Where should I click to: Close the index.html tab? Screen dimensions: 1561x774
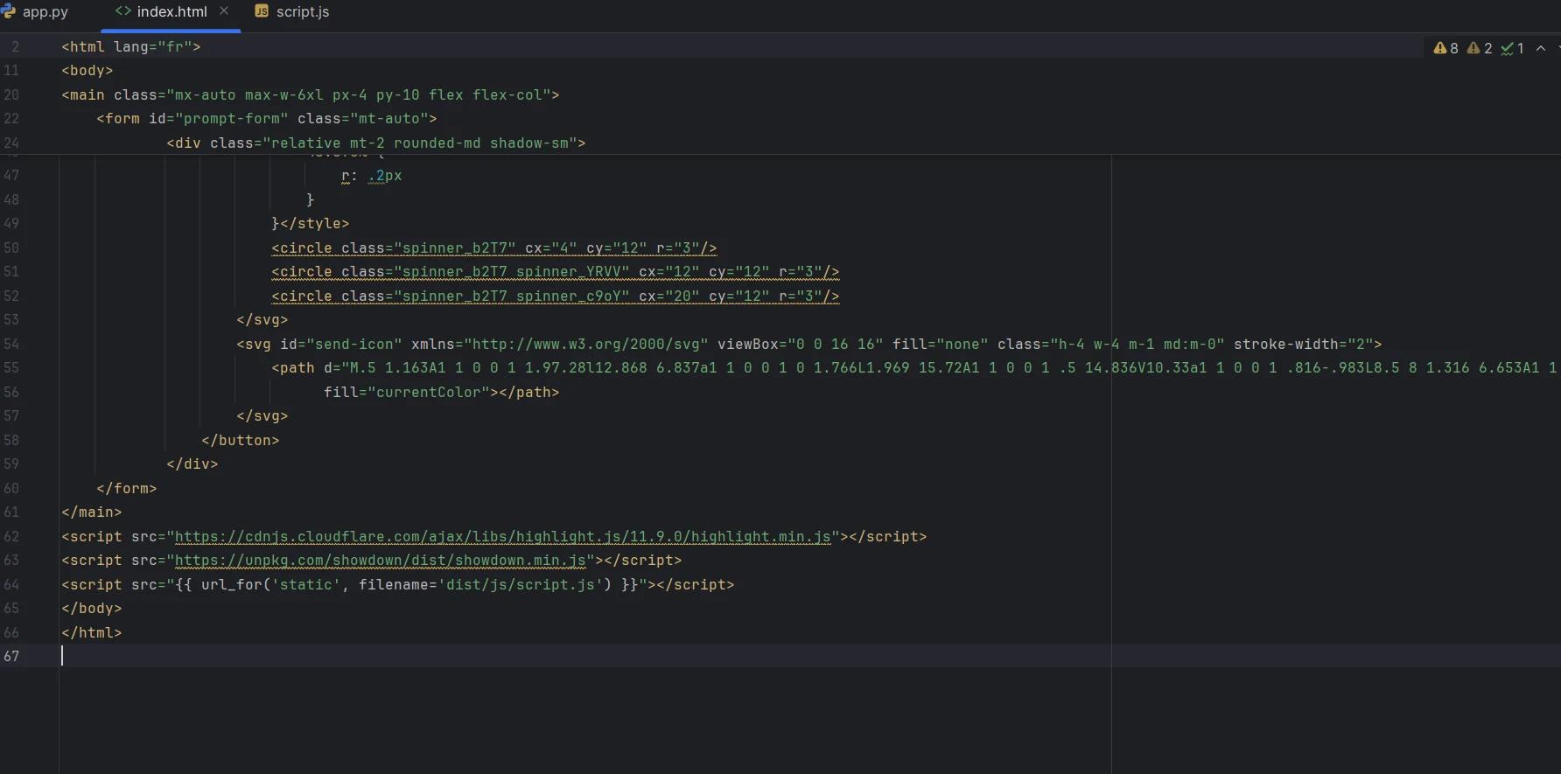(x=224, y=11)
